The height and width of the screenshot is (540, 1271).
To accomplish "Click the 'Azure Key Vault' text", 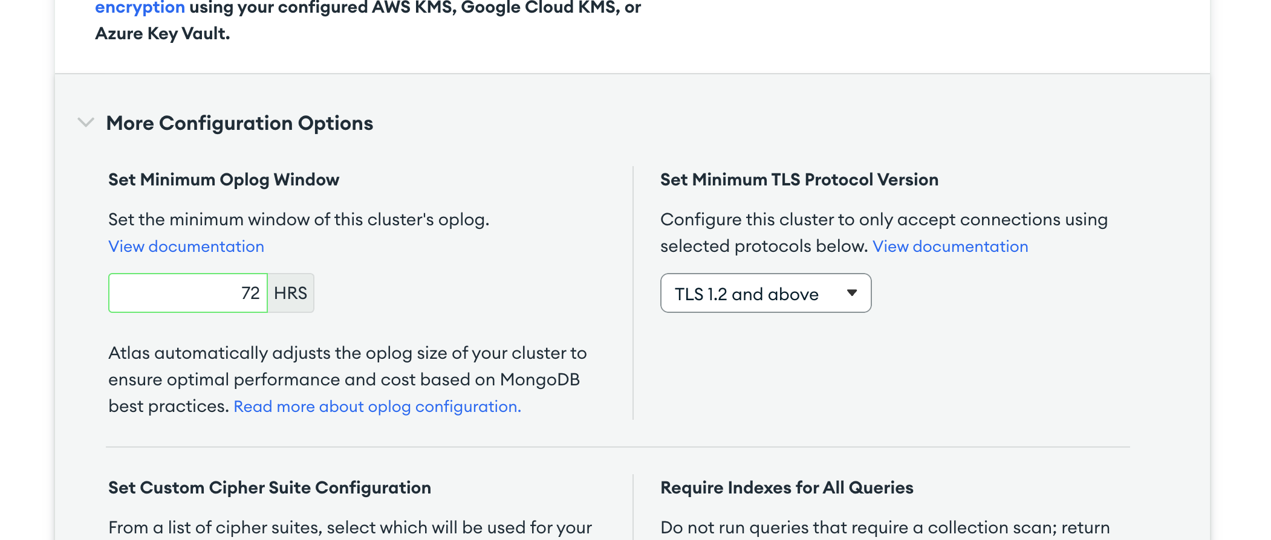I will (163, 34).
